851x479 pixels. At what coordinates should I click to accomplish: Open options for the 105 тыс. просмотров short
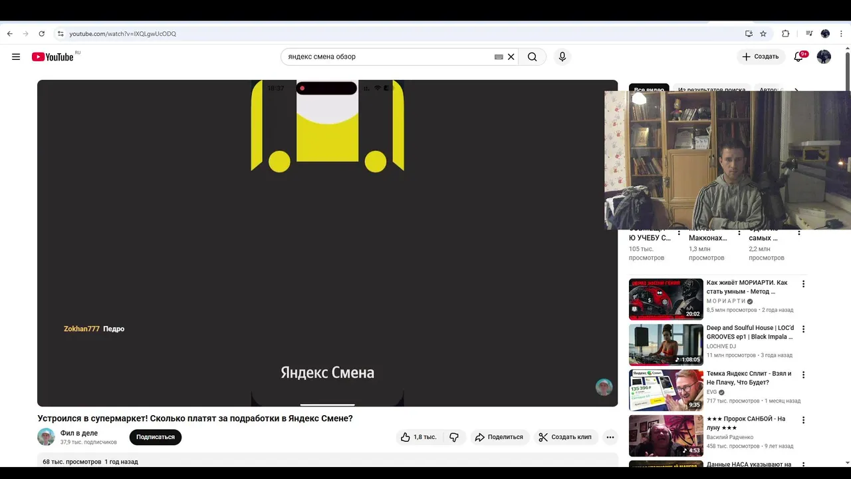click(x=679, y=233)
